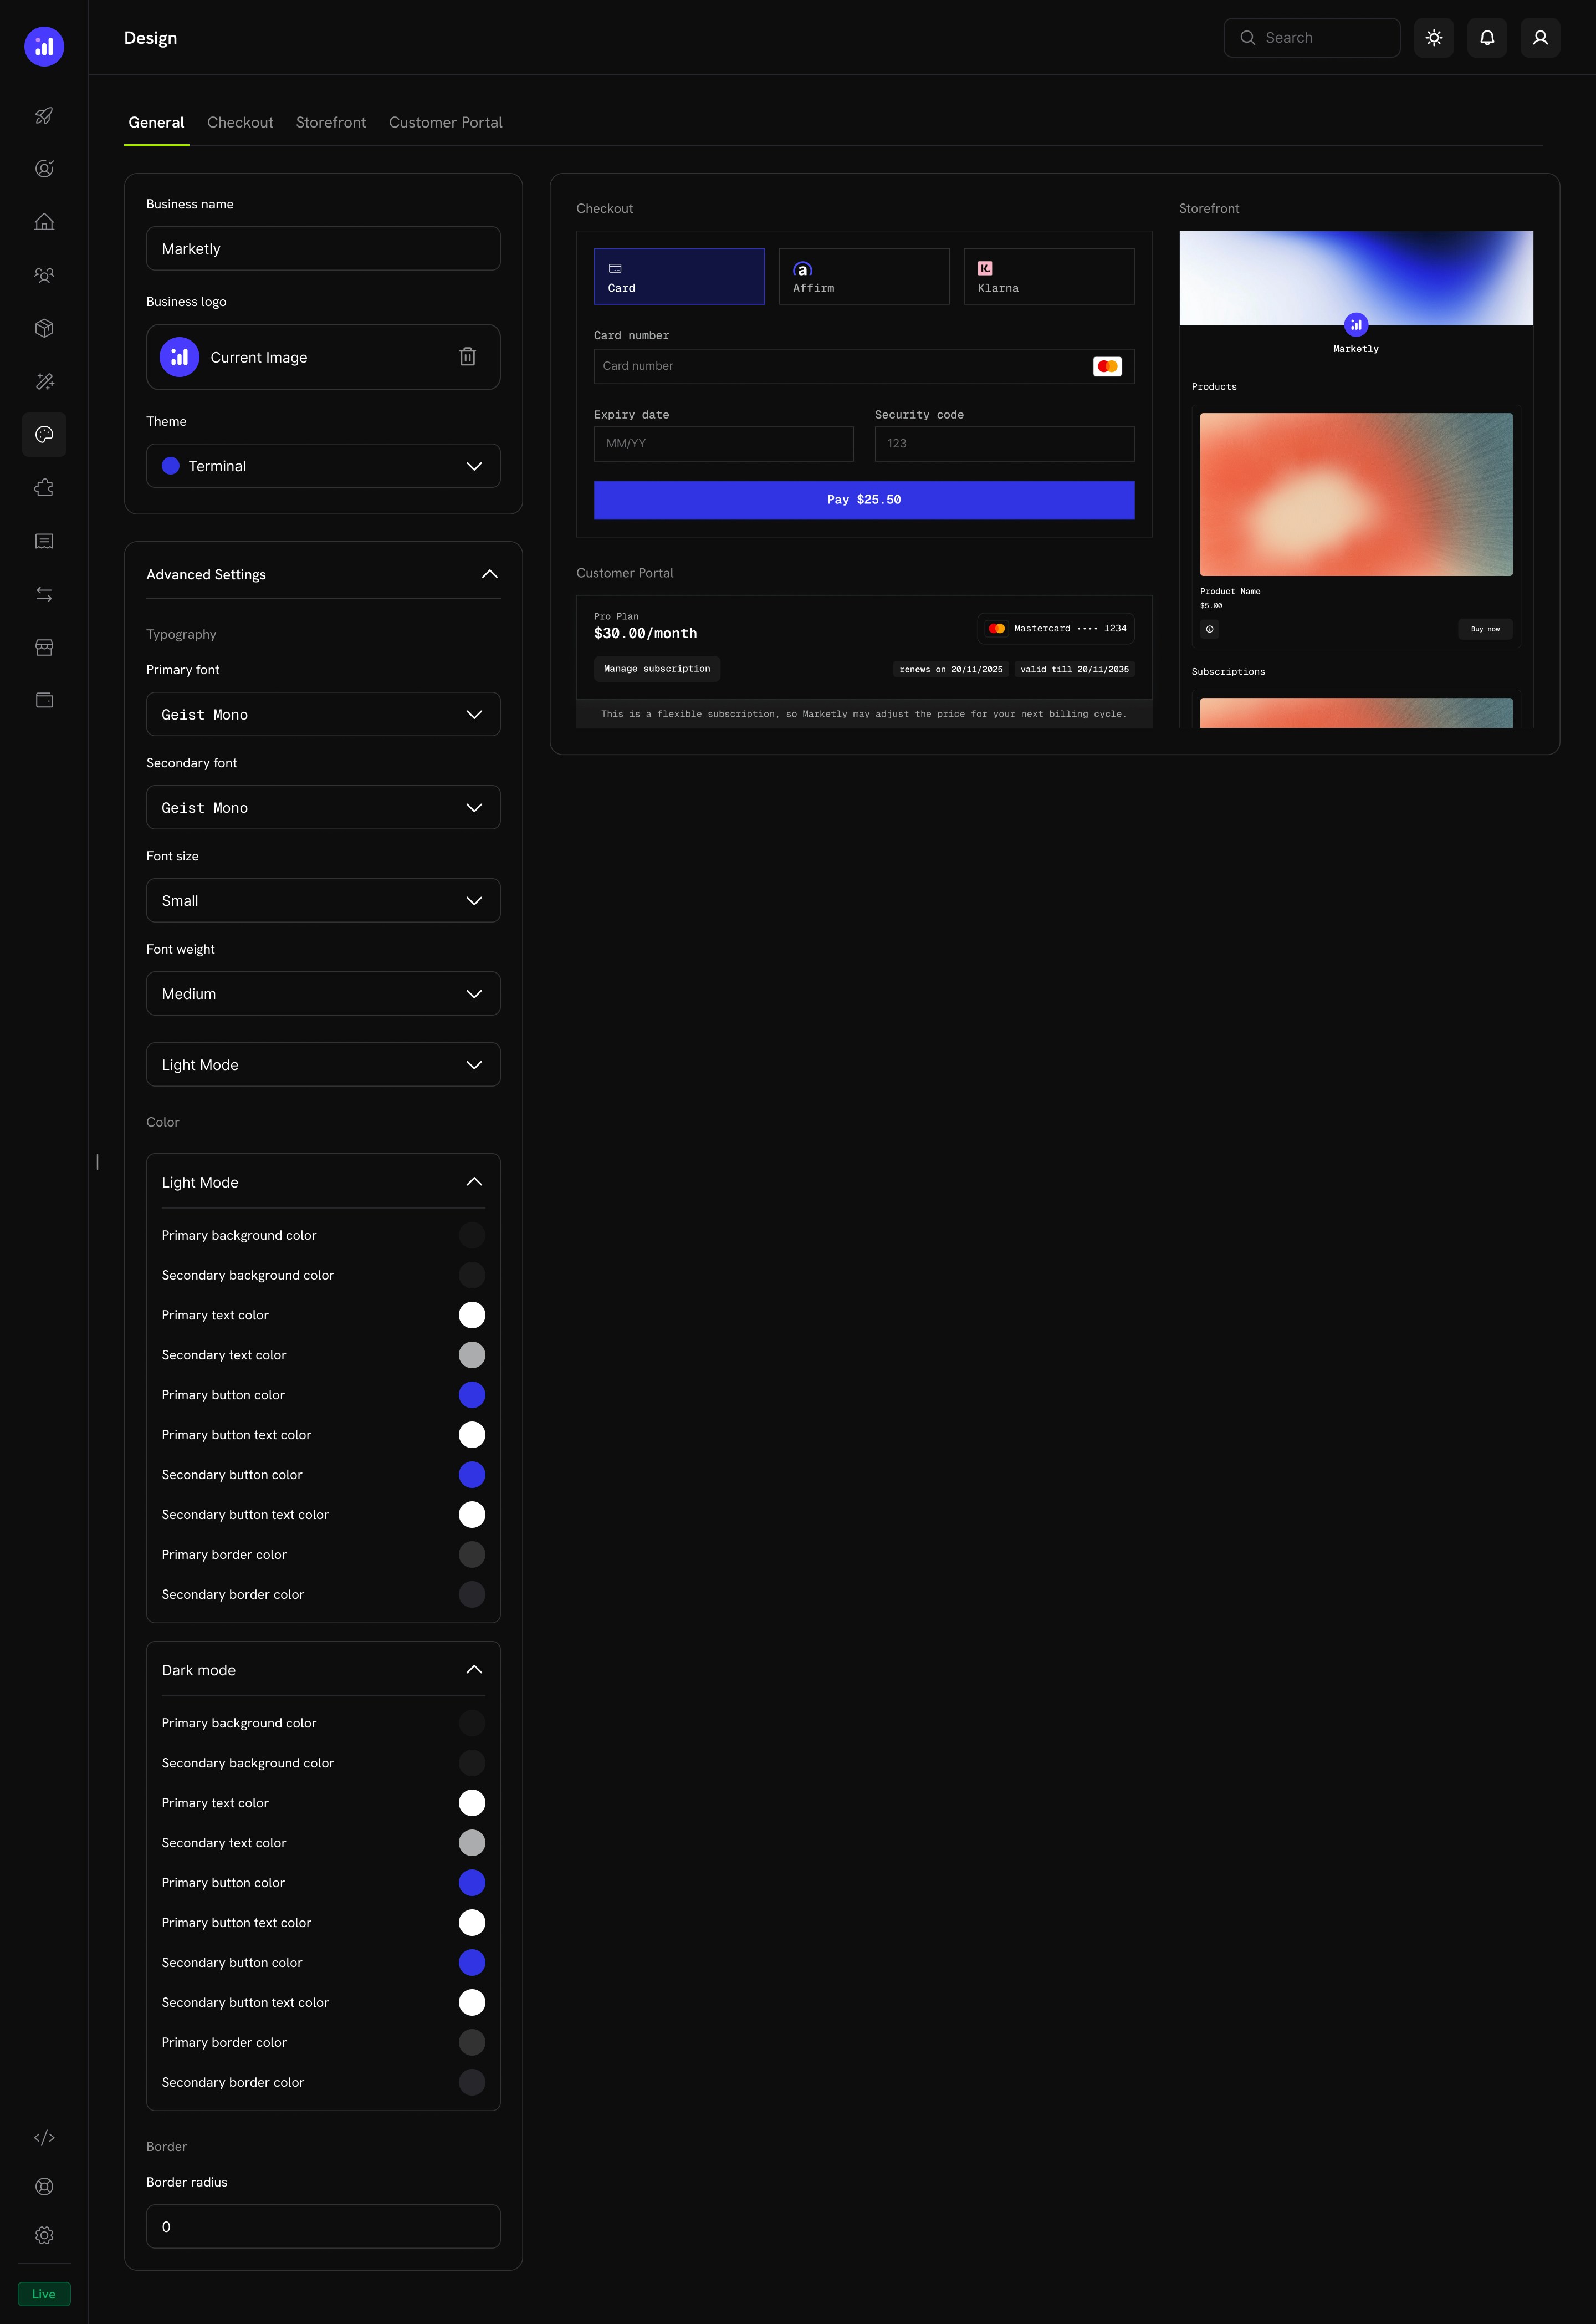Open the Customers icon in the sidebar
The width and height of the screenshot is (1596, 2324).
coord(44,275)
